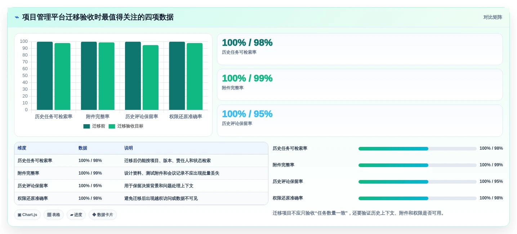Image resolution: width=517 pixels, height=234 pixels.
Task: Click 附件完整率 caption in second data card
Action: click(x=233, y=88)
